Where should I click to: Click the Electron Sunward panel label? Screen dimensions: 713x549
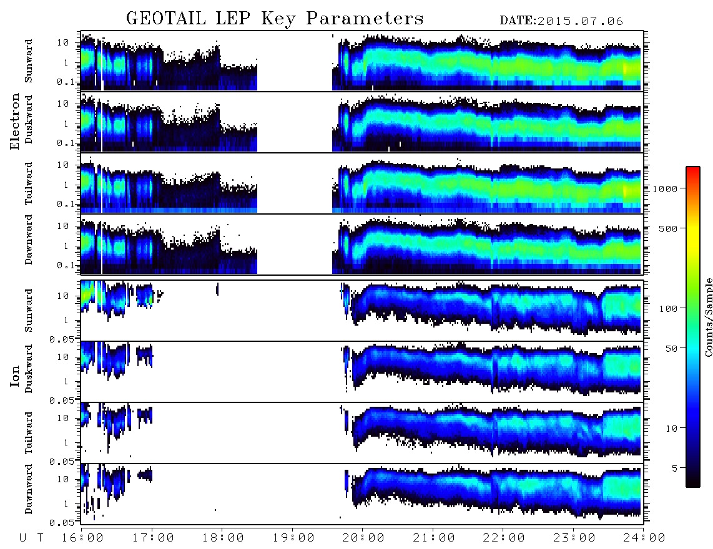(29, 61)
